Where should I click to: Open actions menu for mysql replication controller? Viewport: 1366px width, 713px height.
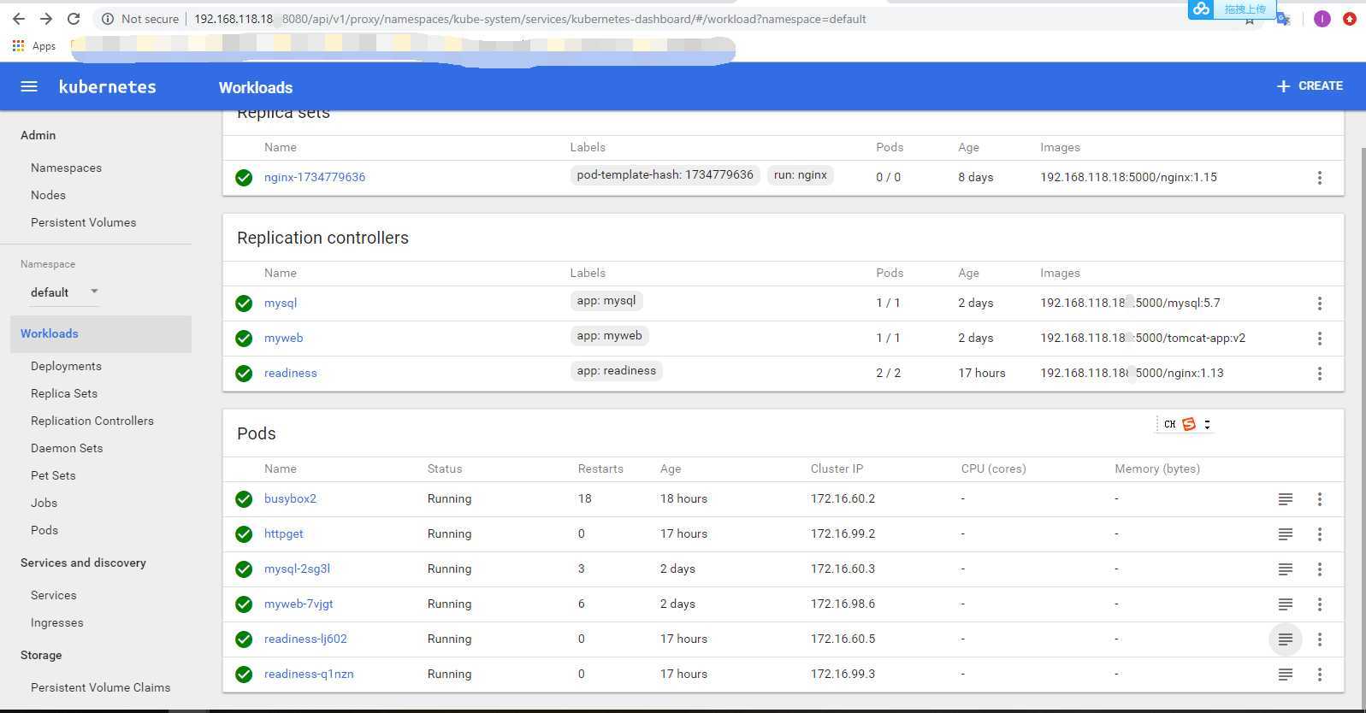pos(1320,303)
